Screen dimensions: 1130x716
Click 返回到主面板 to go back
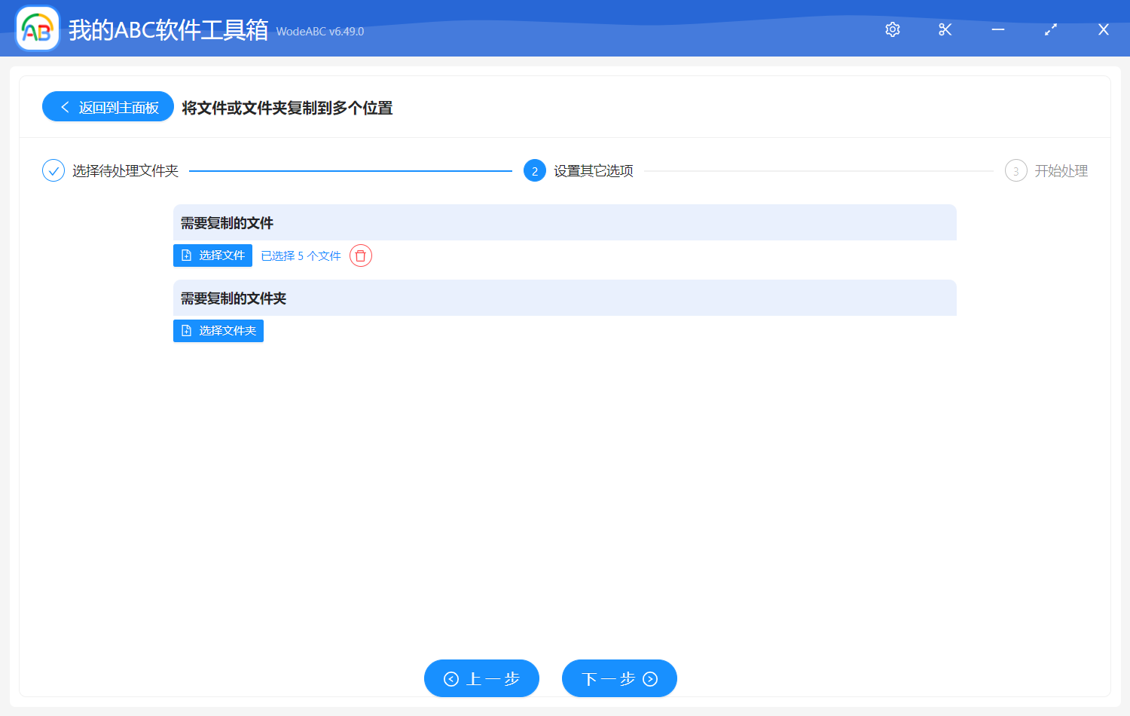(x=115, y=106)
